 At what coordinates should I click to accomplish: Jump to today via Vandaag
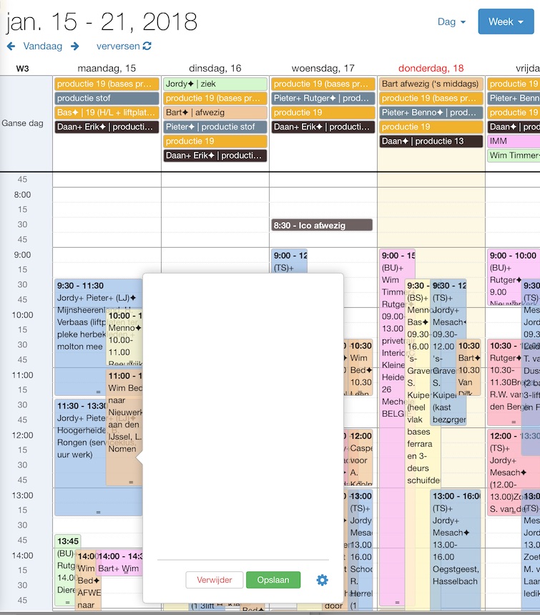pyautogui.click(x=43, y=47)
